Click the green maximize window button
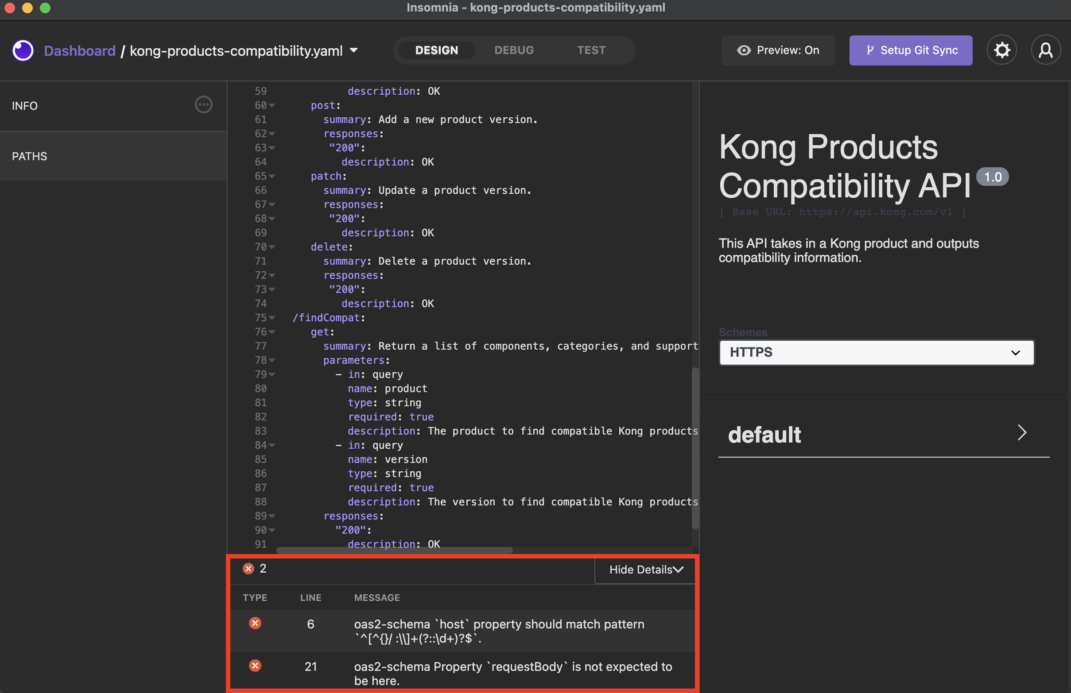This screenshot has height=693, width=1071. tap(45, 8)
